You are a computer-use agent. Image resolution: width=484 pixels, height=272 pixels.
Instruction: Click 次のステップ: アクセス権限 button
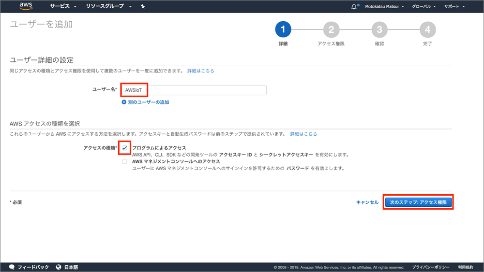click(418, 202)
